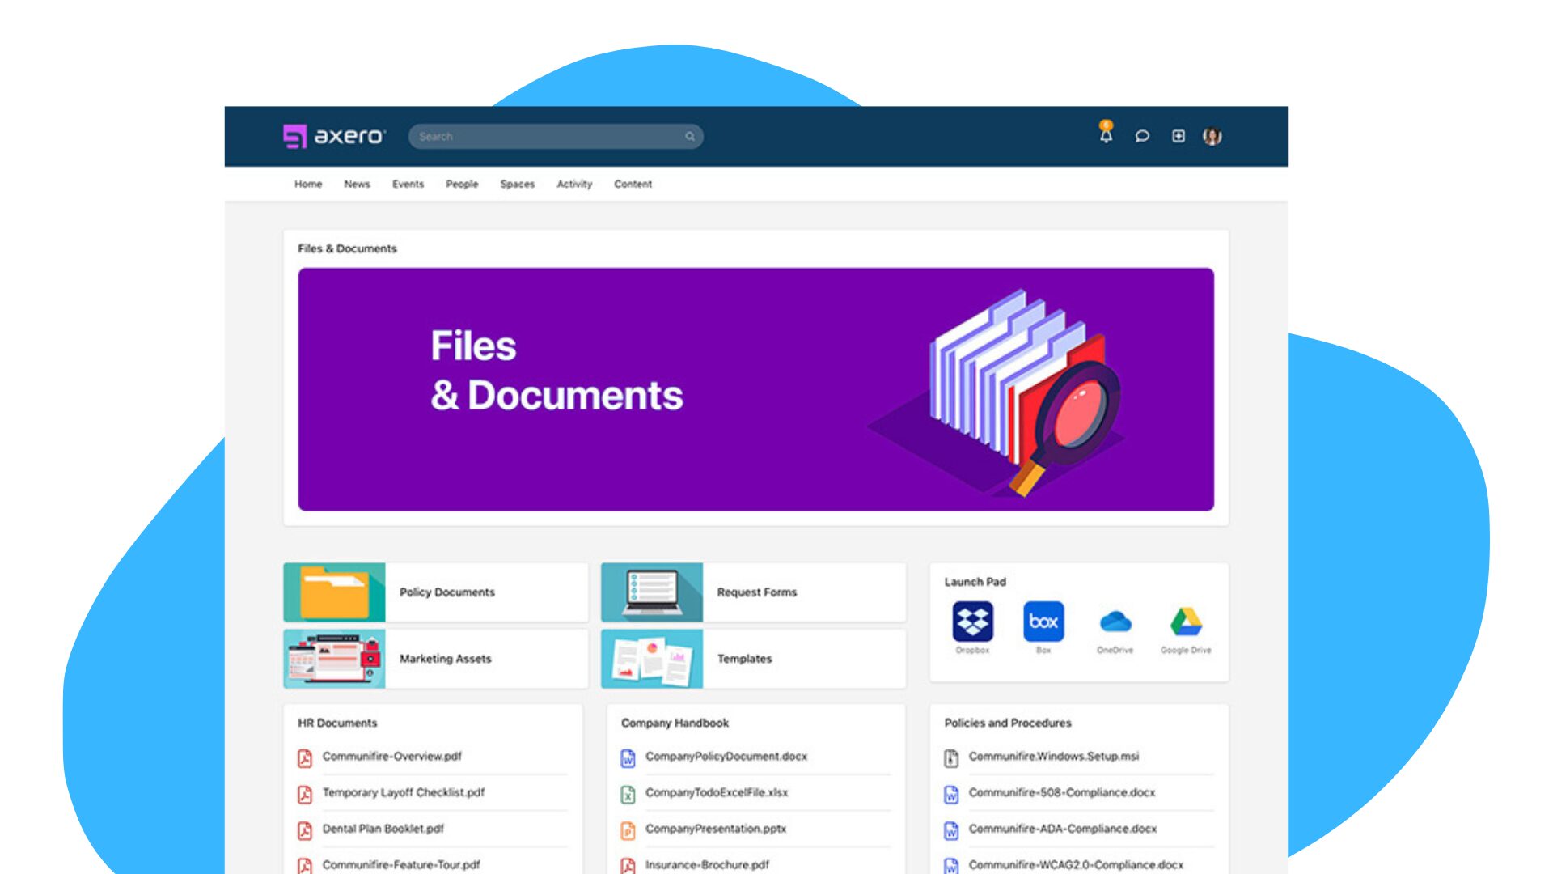Image resolution: width=1553 pixels, height=874 pixels.
Task: Open the Activity section in the navbar
Action: [x=574, y=184]
